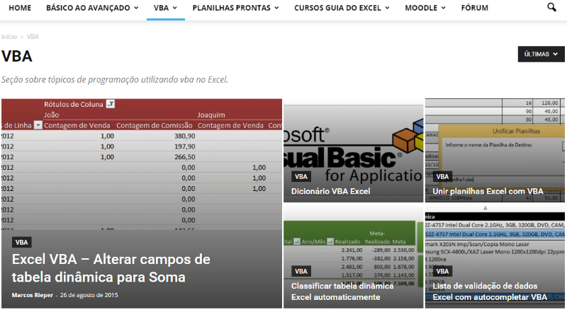Expand the PLANILHAS PRONTAS chevron
567x312 pixels.
click(x=277, y=8)
